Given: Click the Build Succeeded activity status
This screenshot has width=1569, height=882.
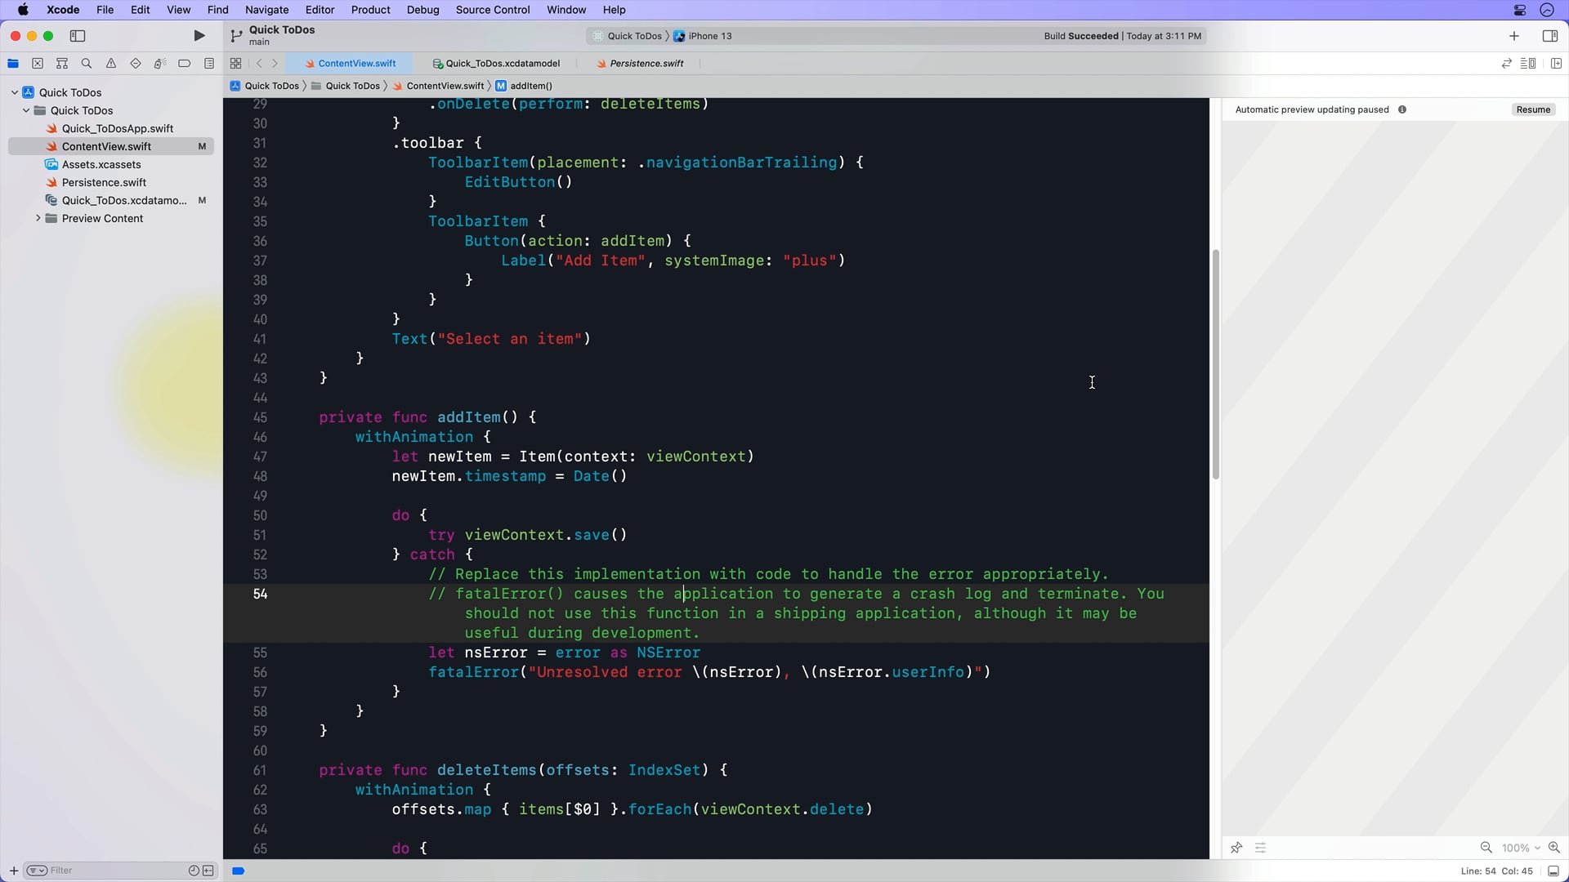Looking at the screenshot, I should point(1122,36).
